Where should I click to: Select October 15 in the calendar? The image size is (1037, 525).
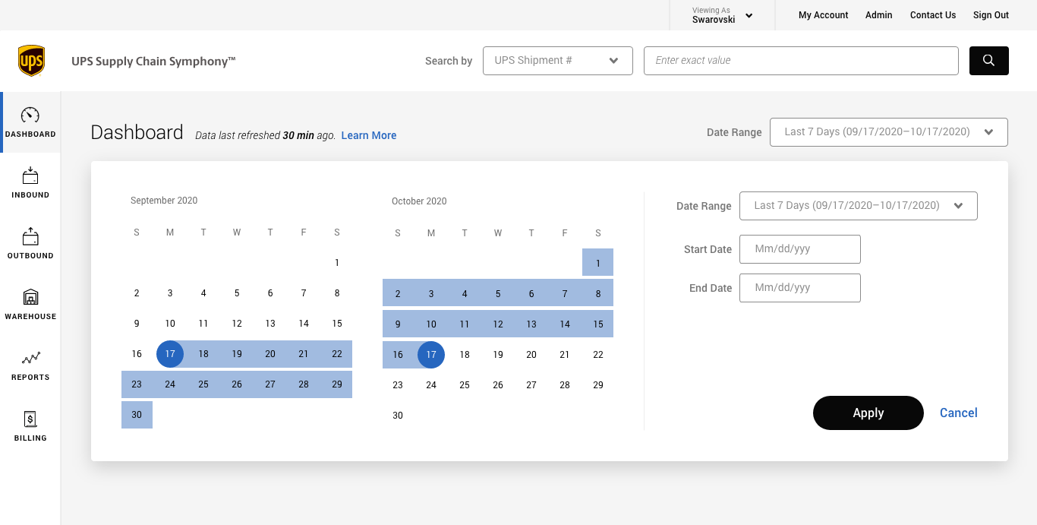click(x=598, y=324)
